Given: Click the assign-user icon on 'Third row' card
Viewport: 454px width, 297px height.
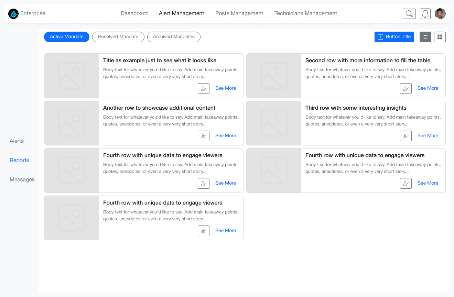Looking at the screenshot, I should point(406,136).
